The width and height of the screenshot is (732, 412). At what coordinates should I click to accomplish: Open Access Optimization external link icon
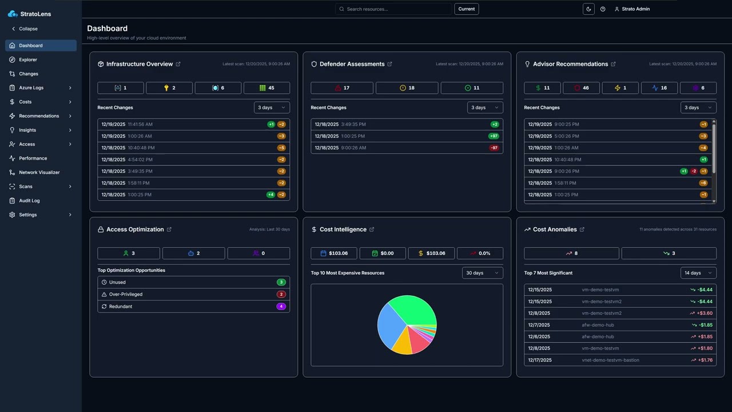point(169,229)
